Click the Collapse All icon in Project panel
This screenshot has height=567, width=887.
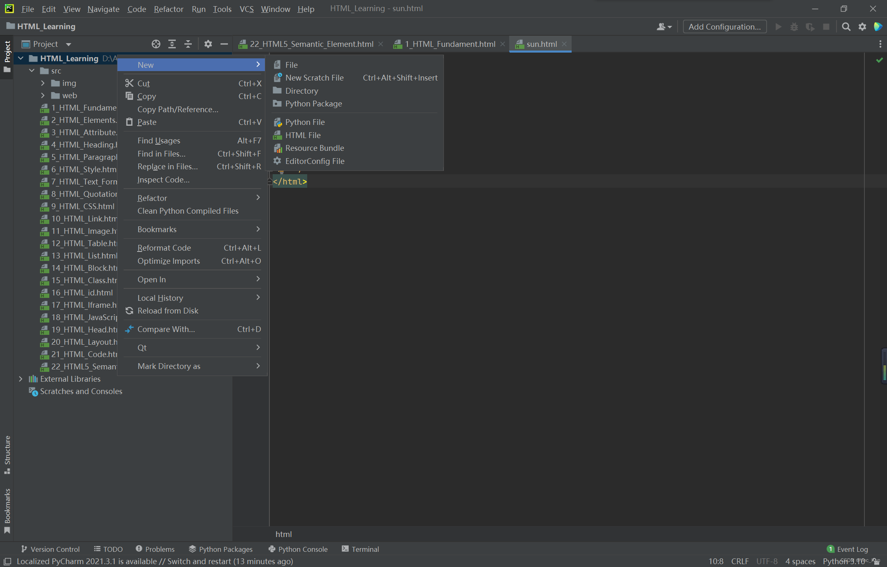coord(188,44)
